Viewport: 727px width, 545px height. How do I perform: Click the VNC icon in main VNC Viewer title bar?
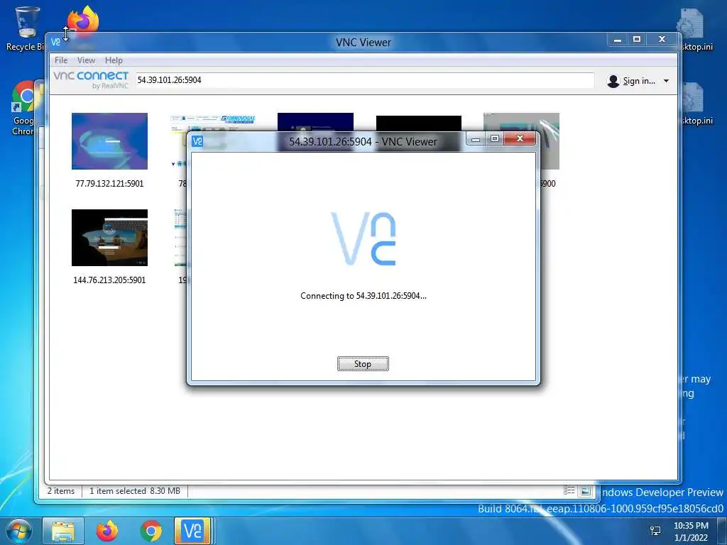tap(55, 42)
